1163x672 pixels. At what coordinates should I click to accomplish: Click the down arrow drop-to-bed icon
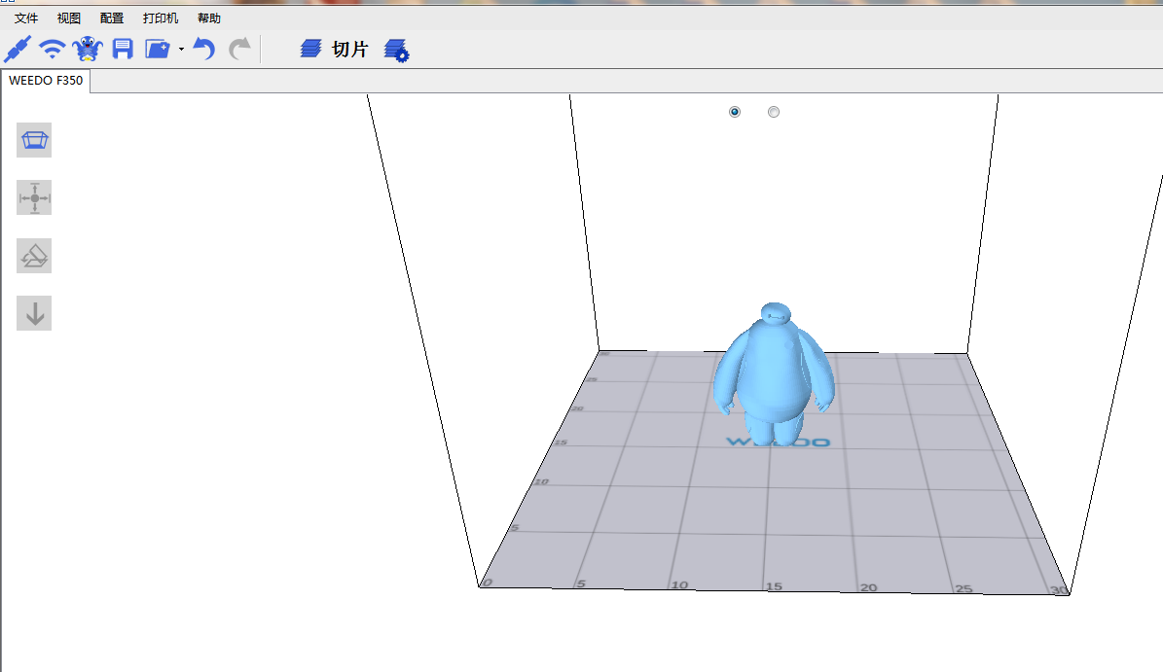point(34,314)
